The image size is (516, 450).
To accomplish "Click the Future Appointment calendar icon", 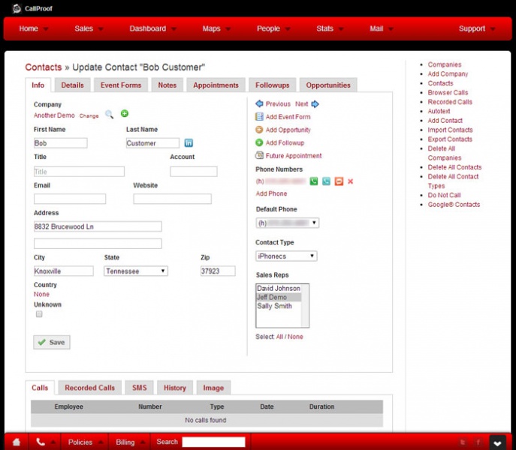I will pos(259,155).
